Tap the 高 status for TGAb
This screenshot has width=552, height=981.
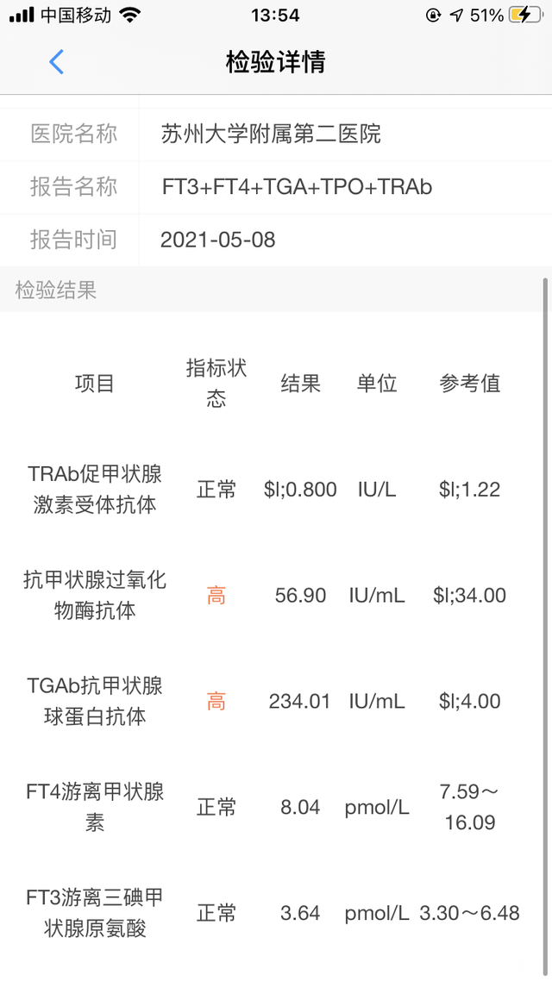[216, 702]
